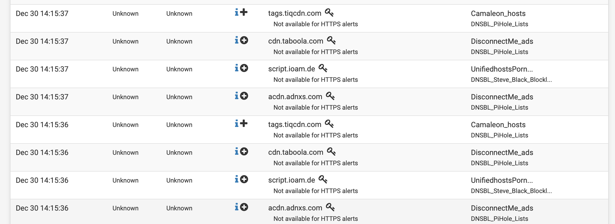Click the acdn.adnxs.com domain at 14:15:37
Image resolution: width=615 pixels, height=224 pixels.
(x=295, y=97)
